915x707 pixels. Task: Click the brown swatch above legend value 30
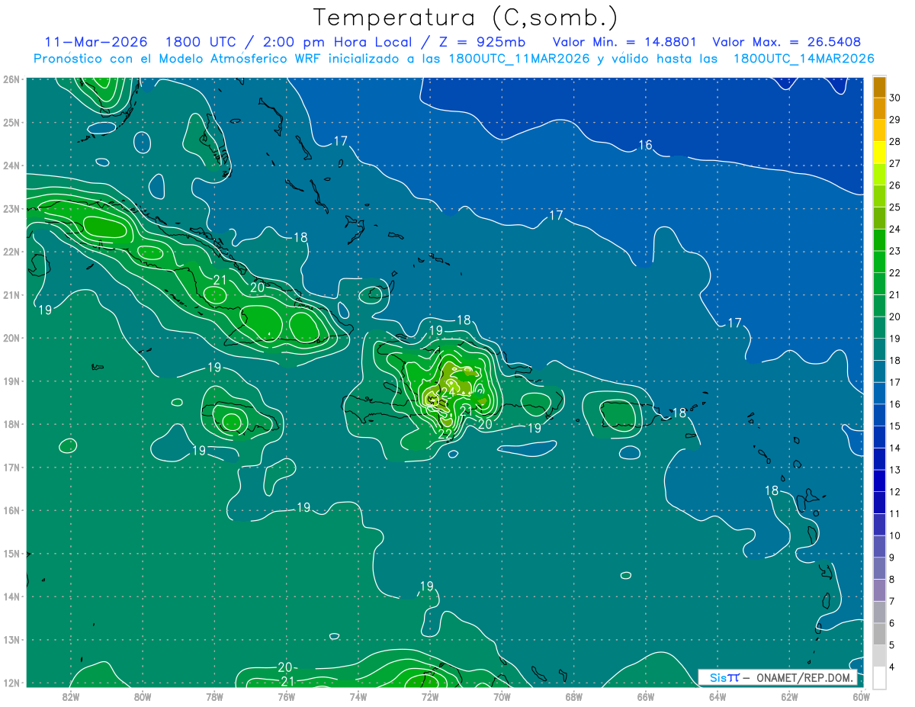(x=879, y=87)
